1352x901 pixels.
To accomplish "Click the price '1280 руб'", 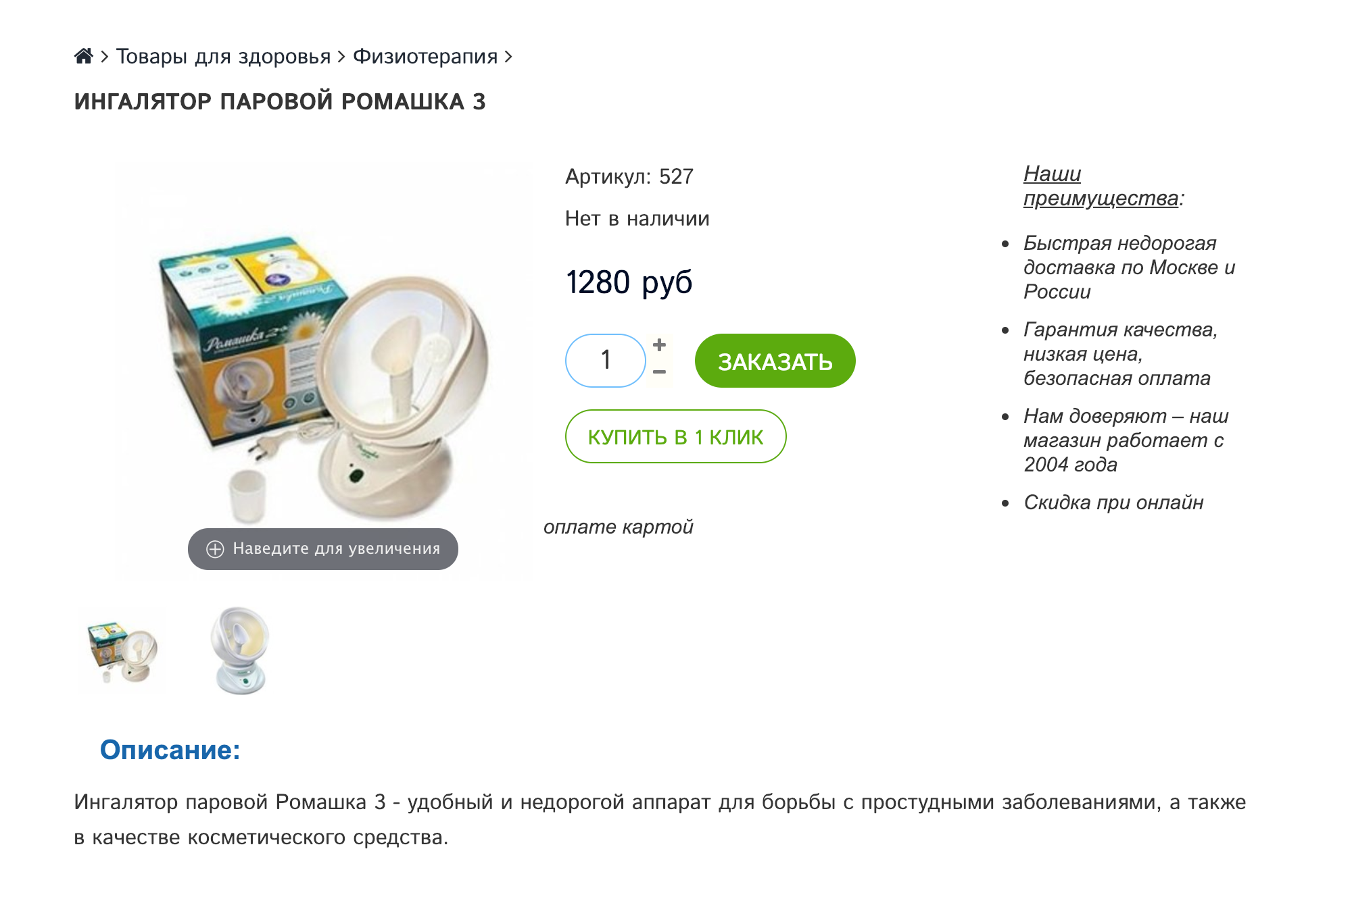I will pos(629,282).
